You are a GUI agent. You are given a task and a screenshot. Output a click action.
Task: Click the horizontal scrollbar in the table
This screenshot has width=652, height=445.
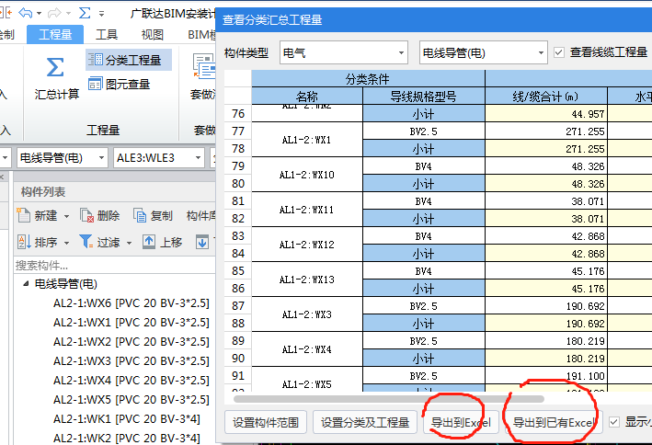point(389,399)
